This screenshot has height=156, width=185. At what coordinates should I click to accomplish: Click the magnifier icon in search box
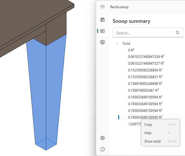click(177, 33)
